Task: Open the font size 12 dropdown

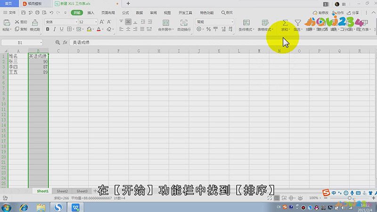Action: tap(96, 22)
